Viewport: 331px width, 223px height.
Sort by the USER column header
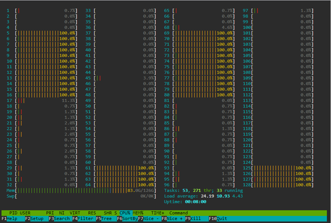click(25, 213)
